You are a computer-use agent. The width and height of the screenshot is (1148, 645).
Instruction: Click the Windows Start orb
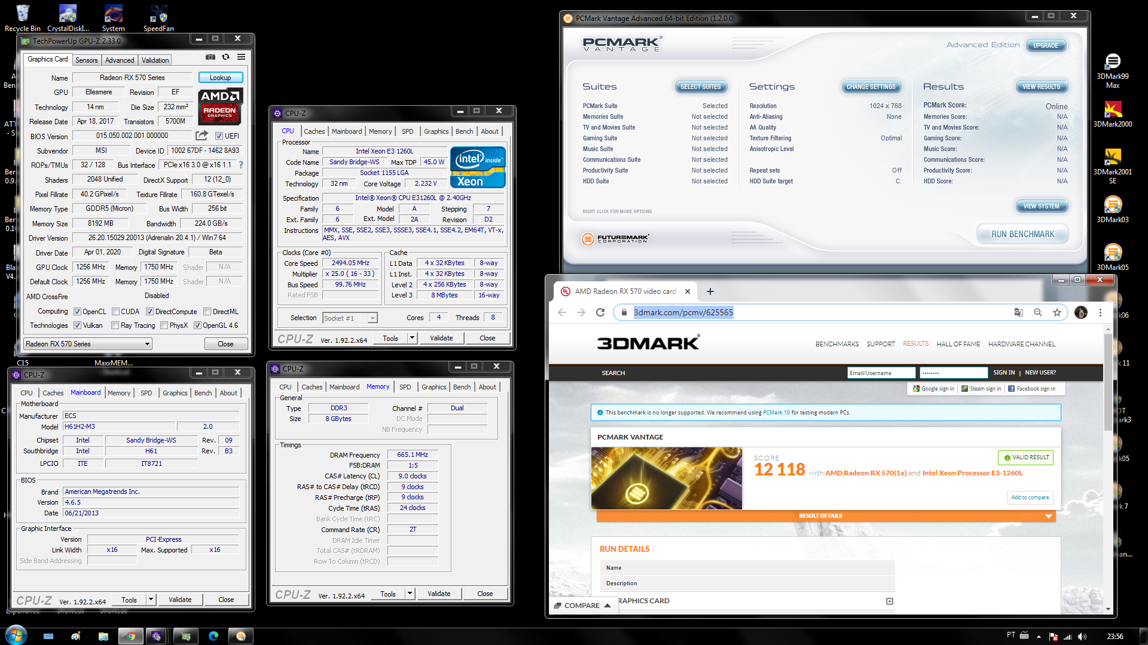(16, 636)
